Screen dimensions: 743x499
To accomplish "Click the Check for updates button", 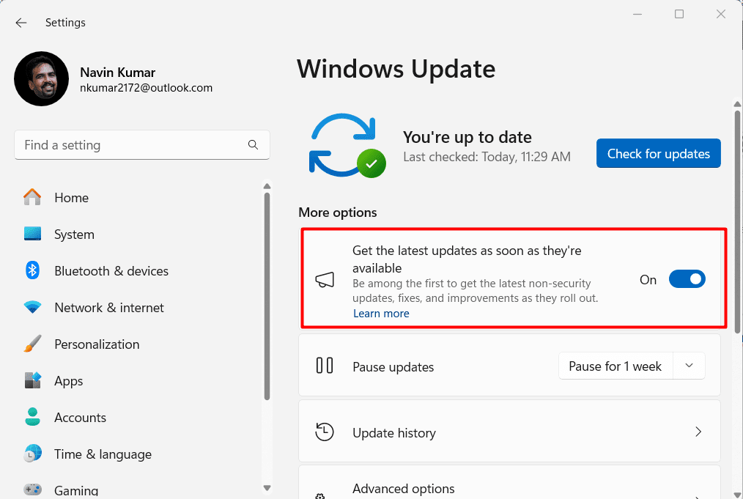I will (x=657, y=153).
